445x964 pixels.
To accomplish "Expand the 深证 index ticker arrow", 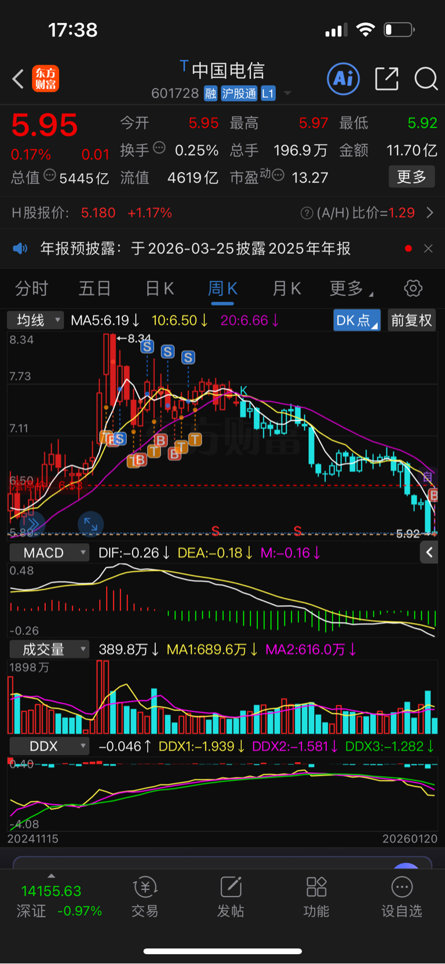I will 51,876.
